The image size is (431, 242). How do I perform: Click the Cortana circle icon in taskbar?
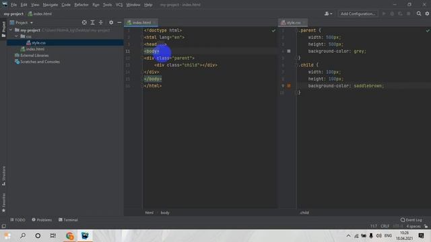pyautogui.click(x=38, y=236)
